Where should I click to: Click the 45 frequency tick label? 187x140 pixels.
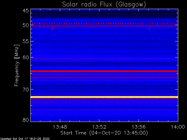pyautogui.click(x=26, y=11)
